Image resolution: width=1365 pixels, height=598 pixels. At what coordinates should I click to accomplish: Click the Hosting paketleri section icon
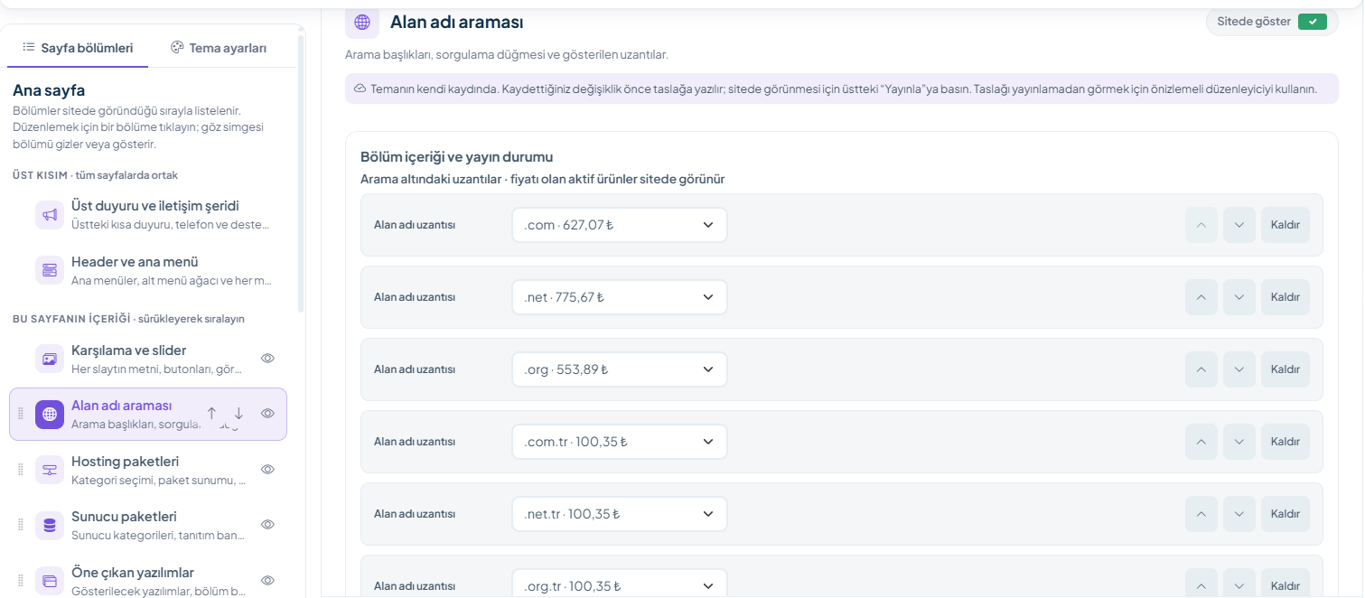coord(50,470)
